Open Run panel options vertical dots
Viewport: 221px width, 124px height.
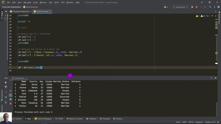click(x=211, y=78)
